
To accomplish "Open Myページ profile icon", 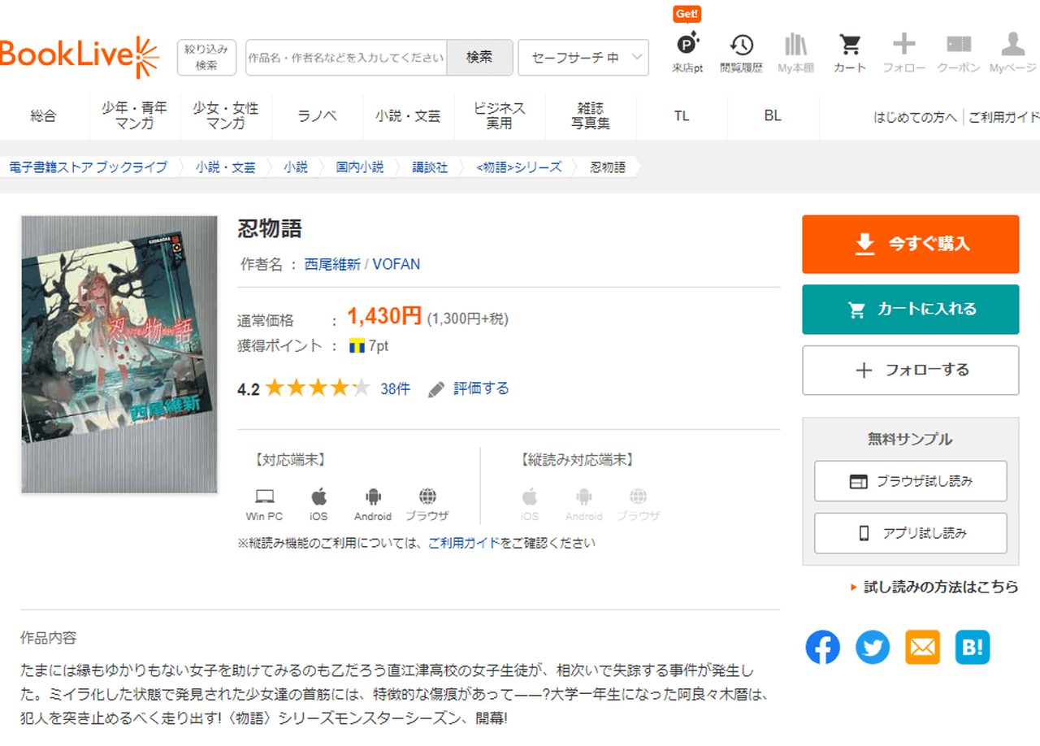I will (1012, 52).
